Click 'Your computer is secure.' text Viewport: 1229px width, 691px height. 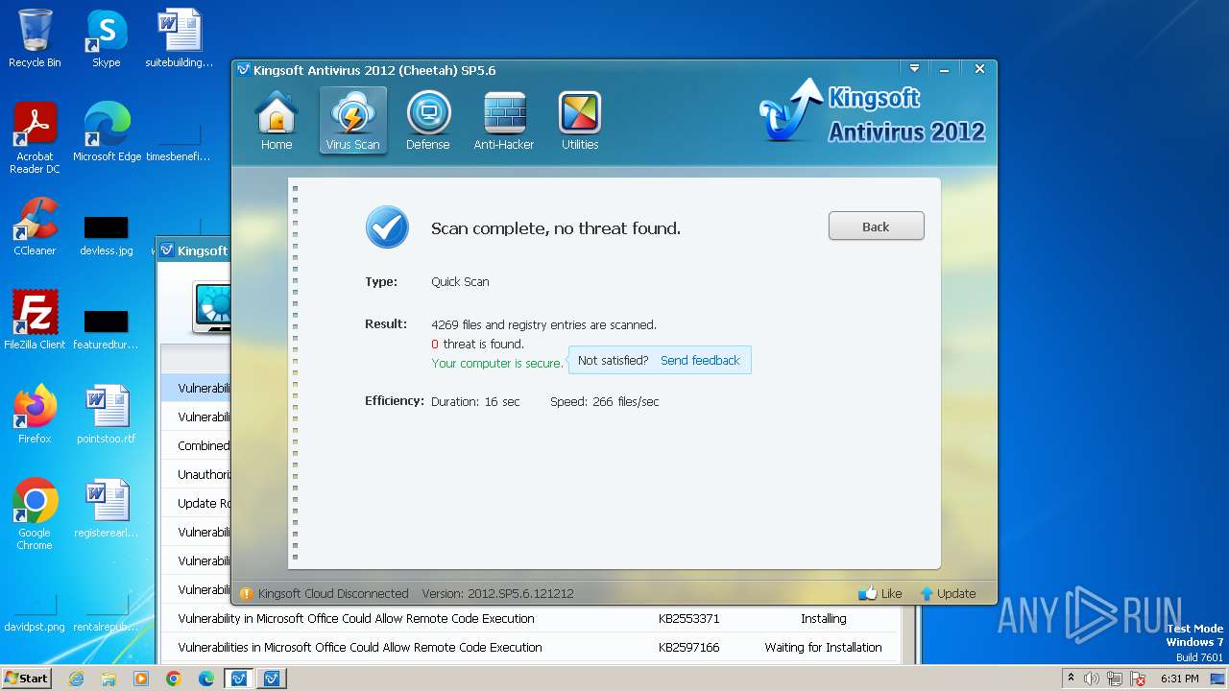497,364
